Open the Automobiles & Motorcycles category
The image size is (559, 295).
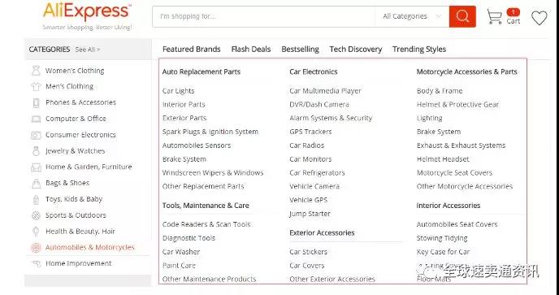pos(90,247)
